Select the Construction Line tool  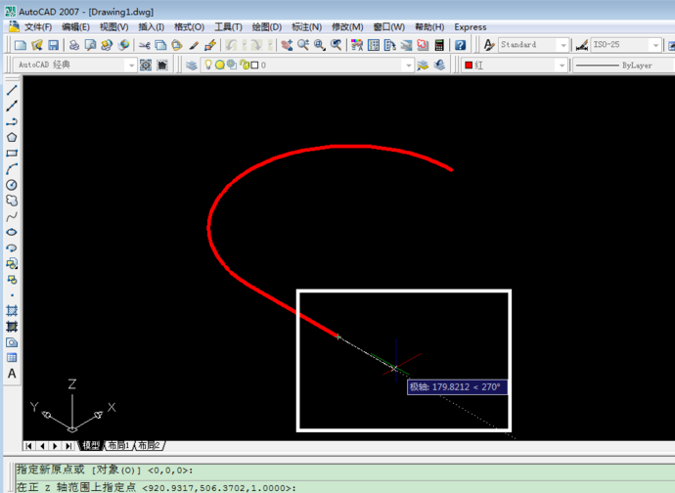click(12, 106)
